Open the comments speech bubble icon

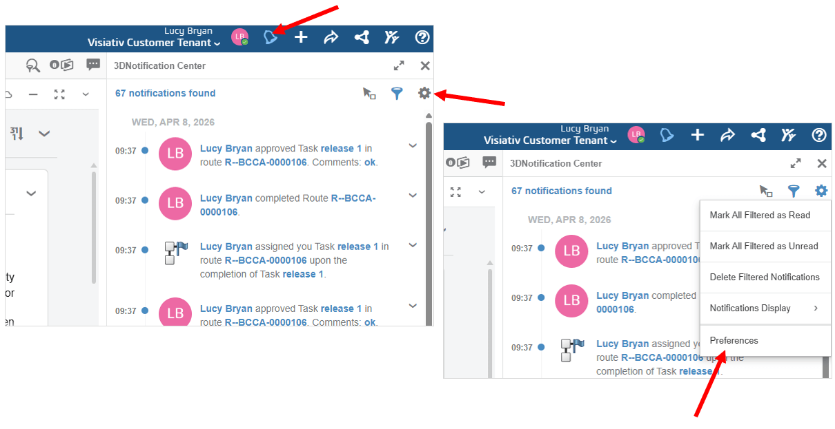pyautogui.click(x=93, y=65)
